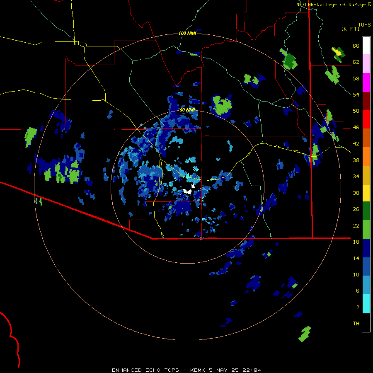Select the "26" legend value
The image size is (373, 373).
pos(356,209)
